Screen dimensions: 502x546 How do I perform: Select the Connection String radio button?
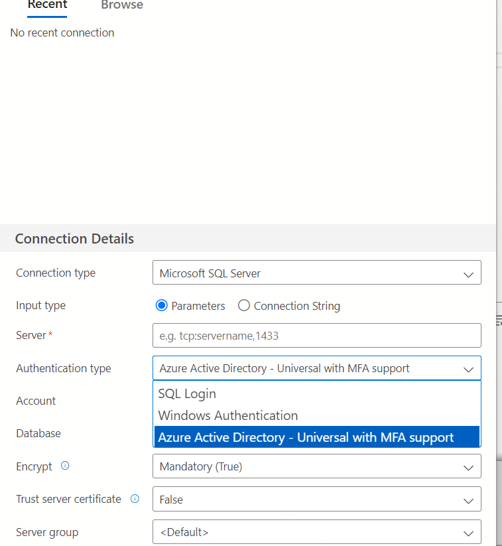click(x=243, y=305)
